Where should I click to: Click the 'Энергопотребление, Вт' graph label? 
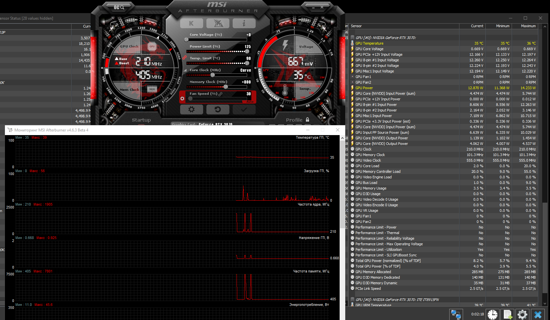click(309, 305)
